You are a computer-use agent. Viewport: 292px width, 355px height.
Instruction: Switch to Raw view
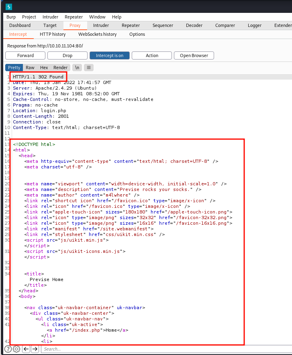30,68
